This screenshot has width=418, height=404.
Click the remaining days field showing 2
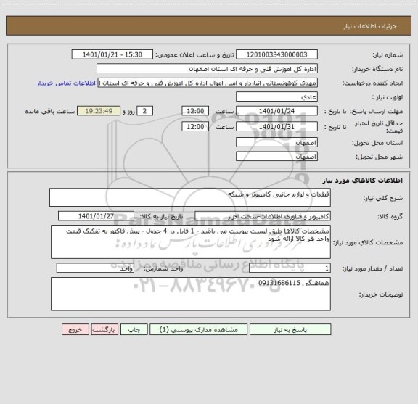(x=144, y=111)
